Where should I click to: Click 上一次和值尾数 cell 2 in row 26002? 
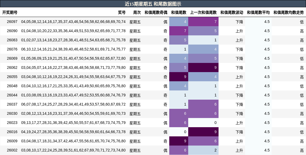(x=203, y=150)
